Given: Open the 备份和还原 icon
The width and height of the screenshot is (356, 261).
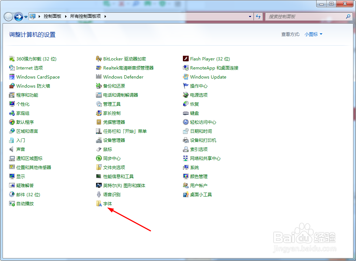Looking at the screenshot, I should (x=99, y=86).
